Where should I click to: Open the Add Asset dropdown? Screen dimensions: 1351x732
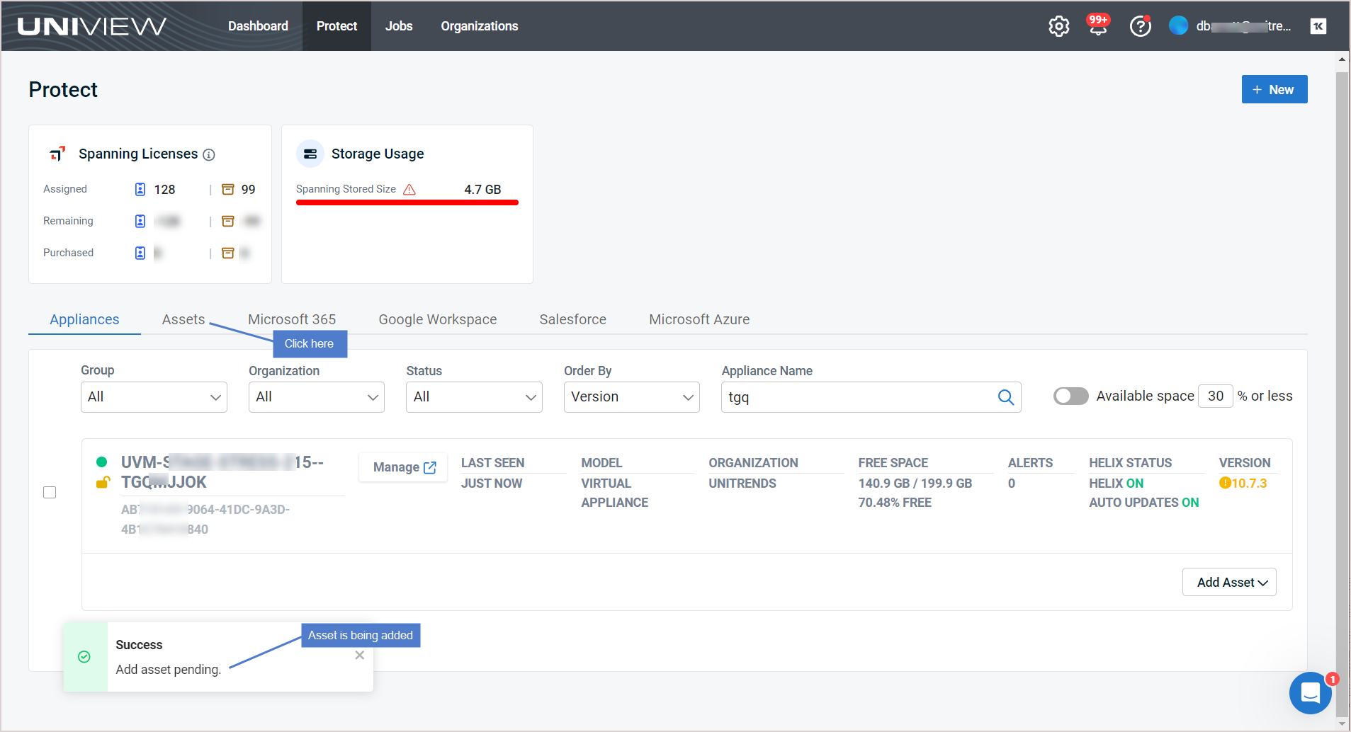1229,582
